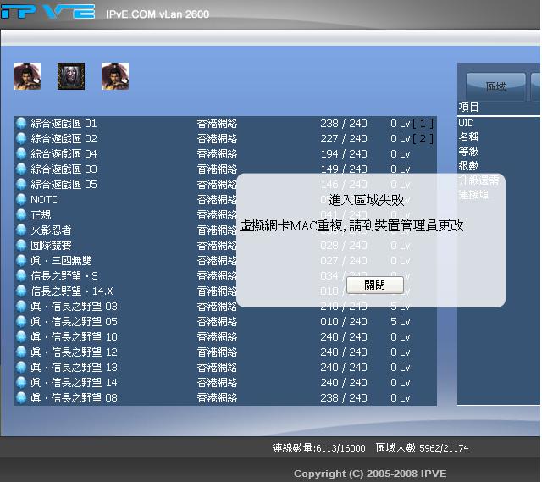Click the globe icon beside 團隊競賽
Image resolution: width=542 pixels, height=482 pixels.
[21, 245]
